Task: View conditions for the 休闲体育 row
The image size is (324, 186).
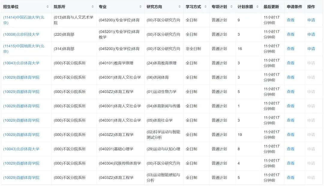Action: pos(290,78)
